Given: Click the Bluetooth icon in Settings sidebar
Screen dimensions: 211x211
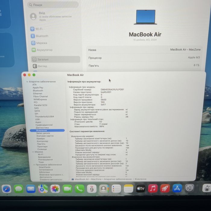Looking at the screenshot, I should tap(33, 36).
